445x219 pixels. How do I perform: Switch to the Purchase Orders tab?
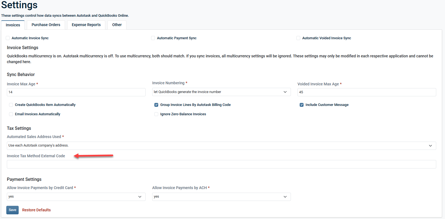click(x=46, y=25)
